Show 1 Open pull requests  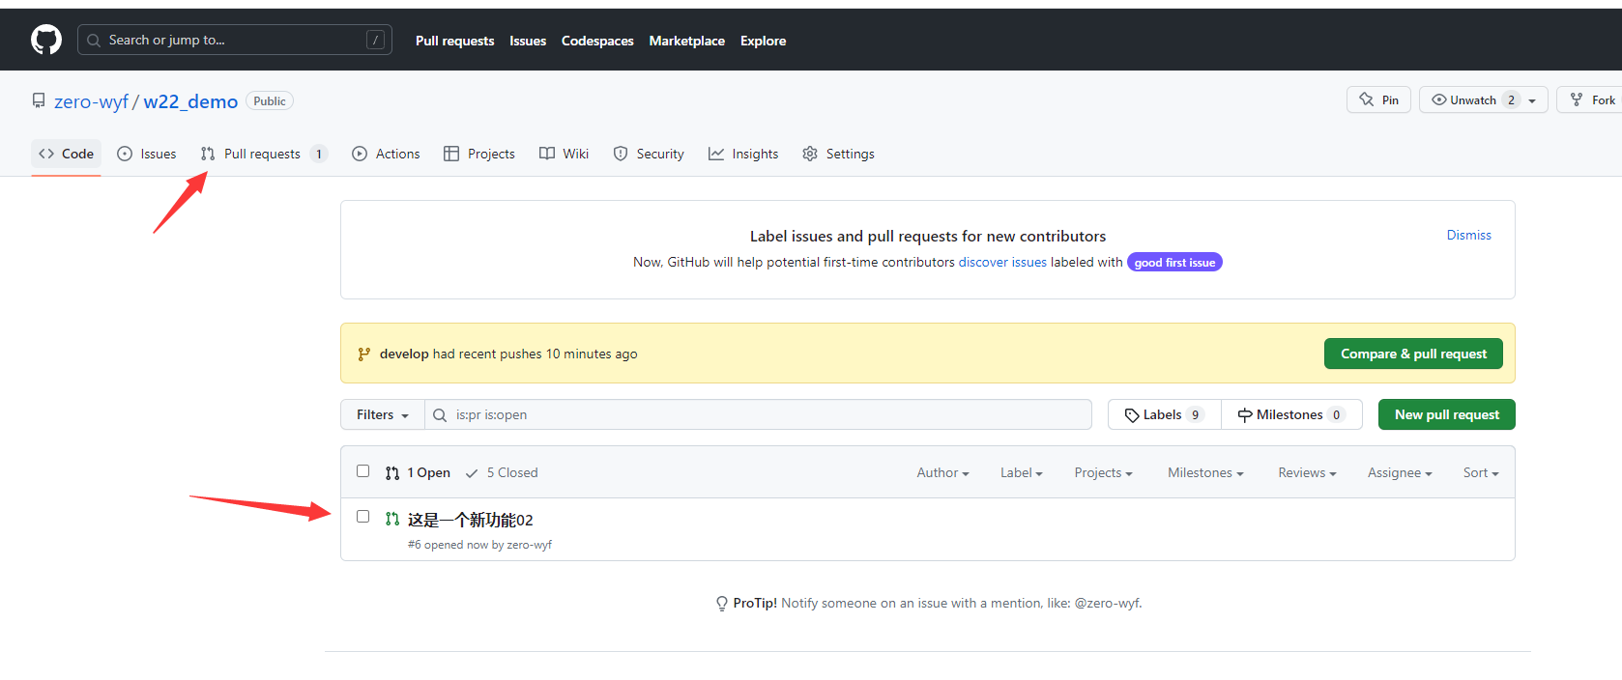418,472
